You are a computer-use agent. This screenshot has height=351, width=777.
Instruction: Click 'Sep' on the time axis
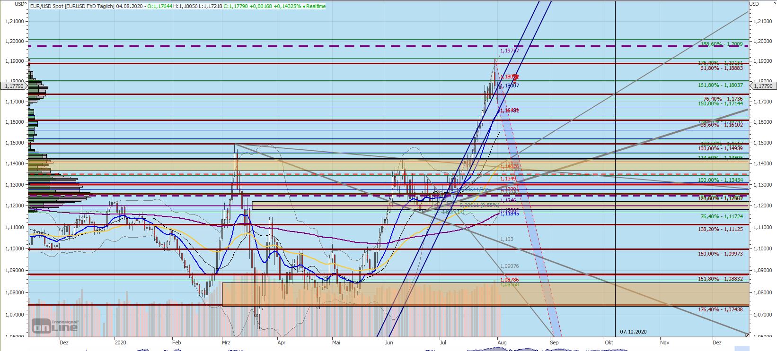(x=554, y=342)
